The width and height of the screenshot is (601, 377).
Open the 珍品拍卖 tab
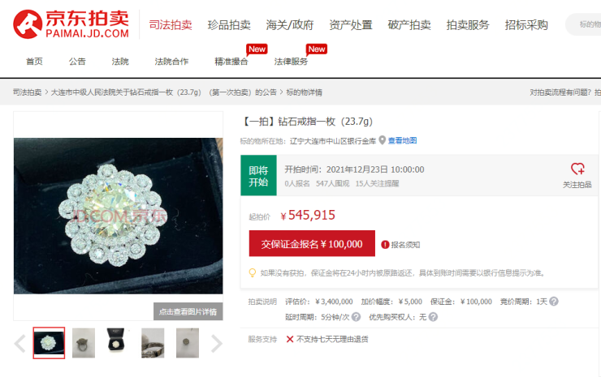tap(229, 25)
